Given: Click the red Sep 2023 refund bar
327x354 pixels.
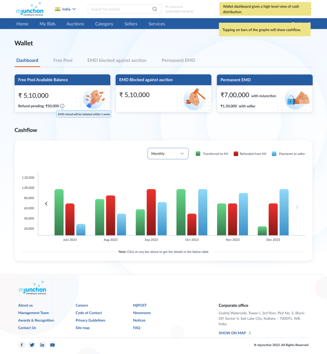Looking at the screenshot, I should [151, 212].
